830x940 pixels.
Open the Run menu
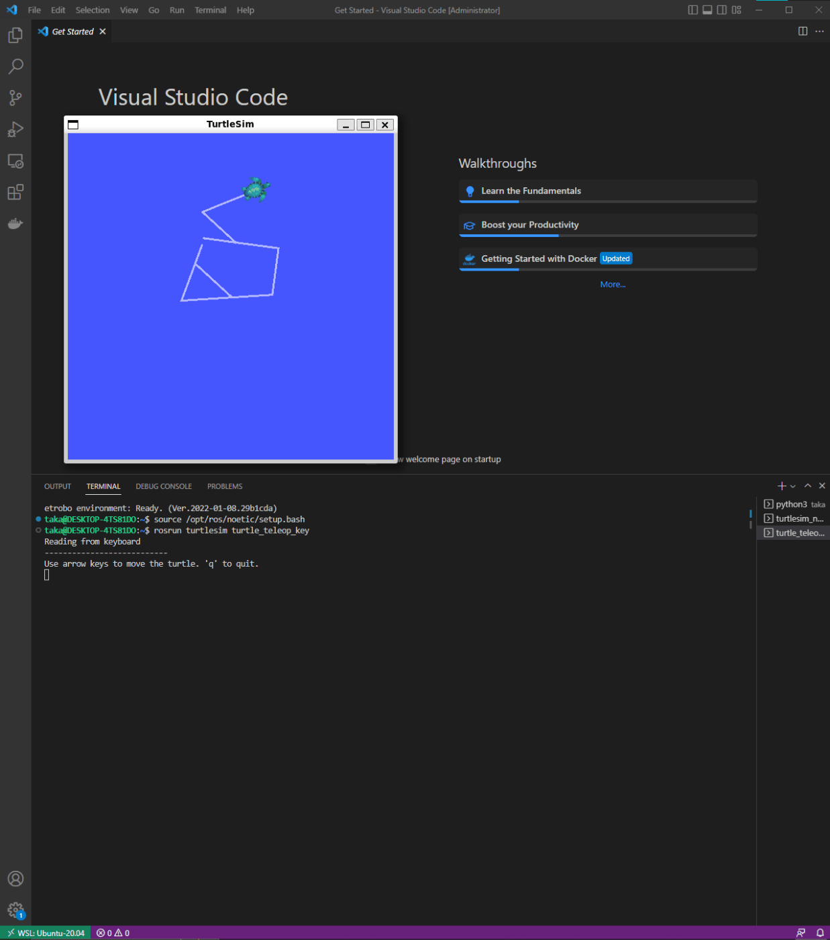pos(177,10)
